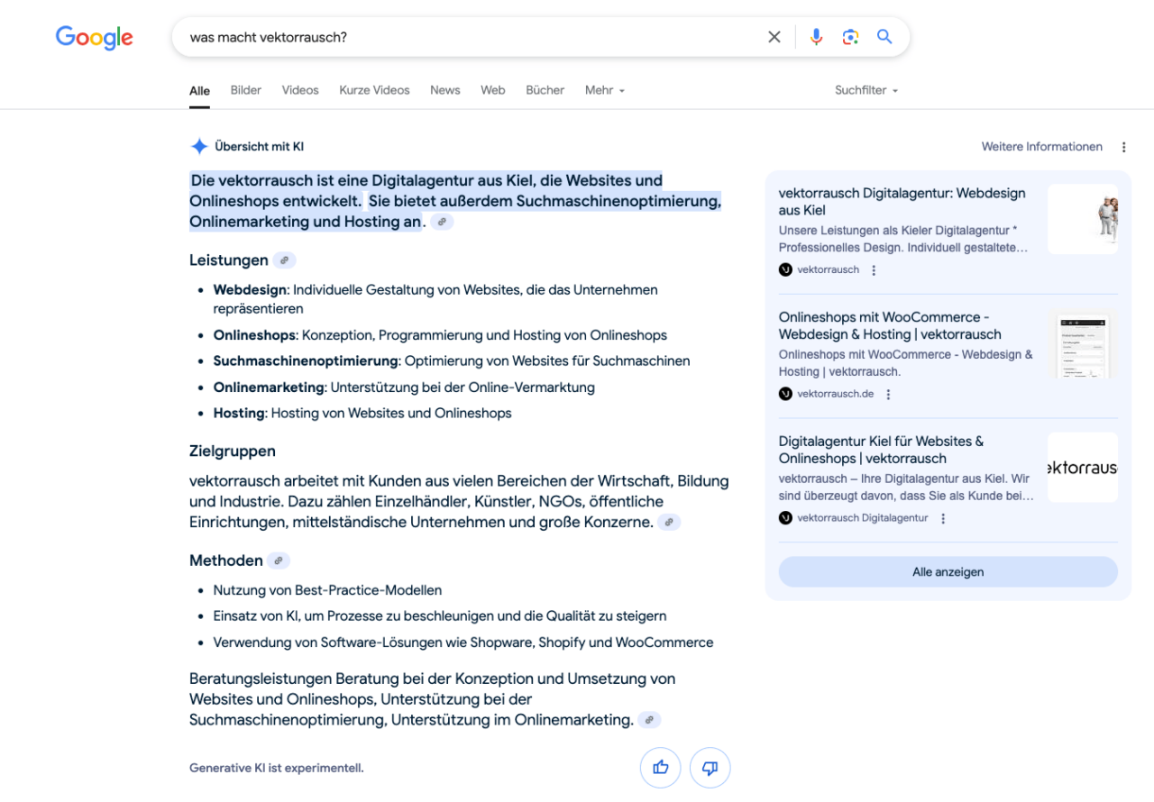
Task: Open the Suchfilter dropdown
Action: tap(866, 90)
